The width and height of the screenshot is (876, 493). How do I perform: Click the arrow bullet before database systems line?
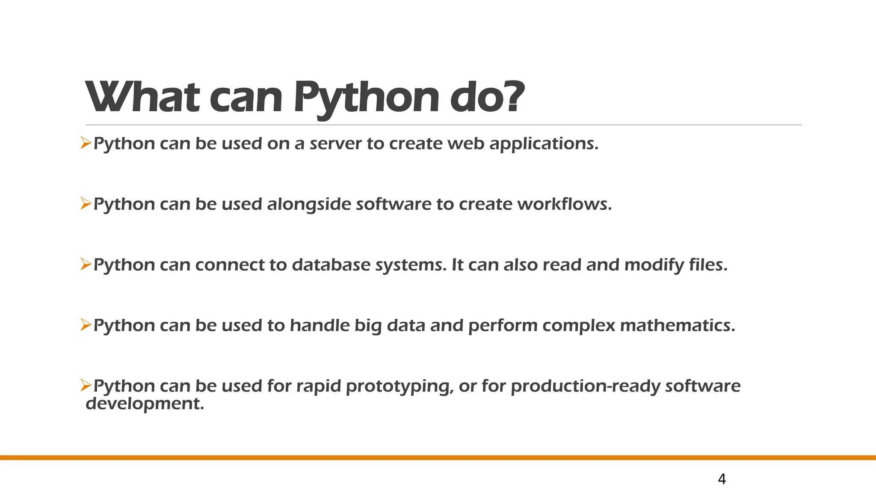click(x=86, y=265)
